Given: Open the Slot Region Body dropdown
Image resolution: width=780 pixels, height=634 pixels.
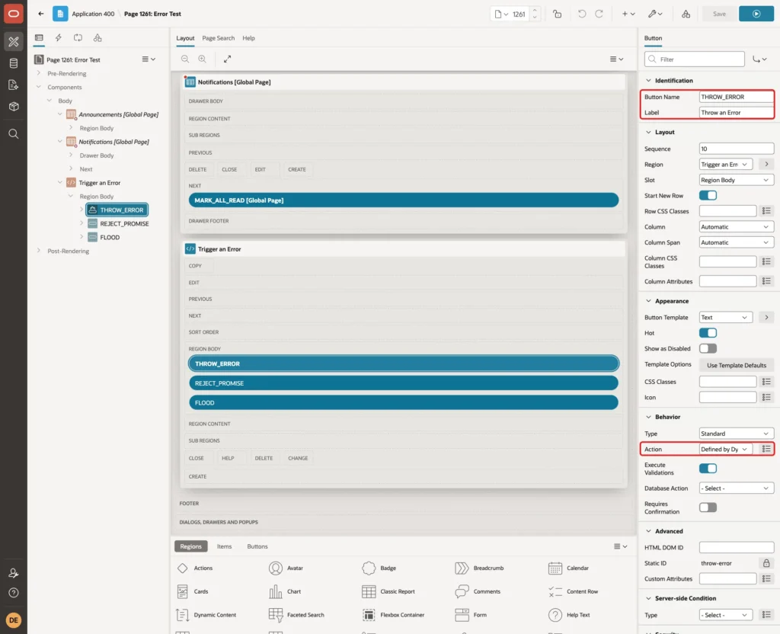Looking at the screenshot, I should (x=737, y=180).
